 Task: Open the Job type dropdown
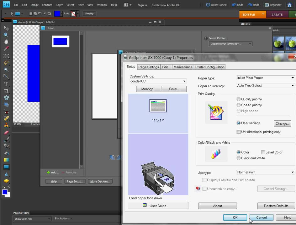pyautogui.click(x=266, y=172)
